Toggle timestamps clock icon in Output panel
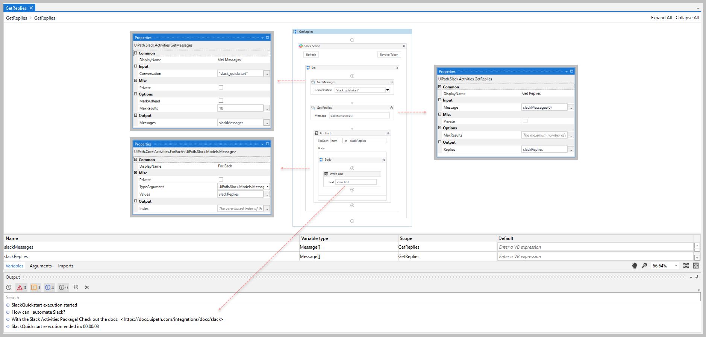This screenshot has width=706, height=337. click(9, 287)
